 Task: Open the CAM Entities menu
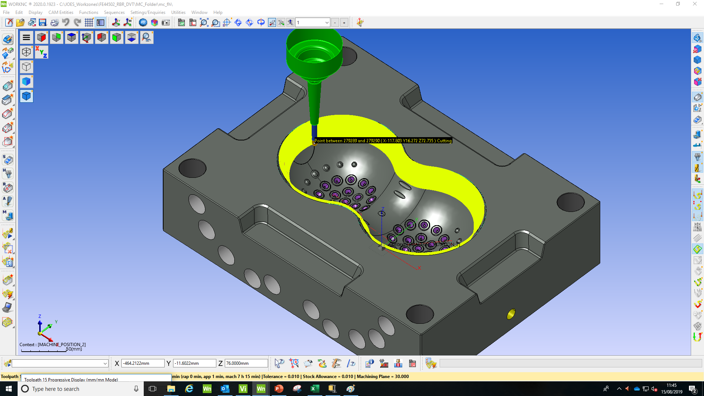pos(60,12)
